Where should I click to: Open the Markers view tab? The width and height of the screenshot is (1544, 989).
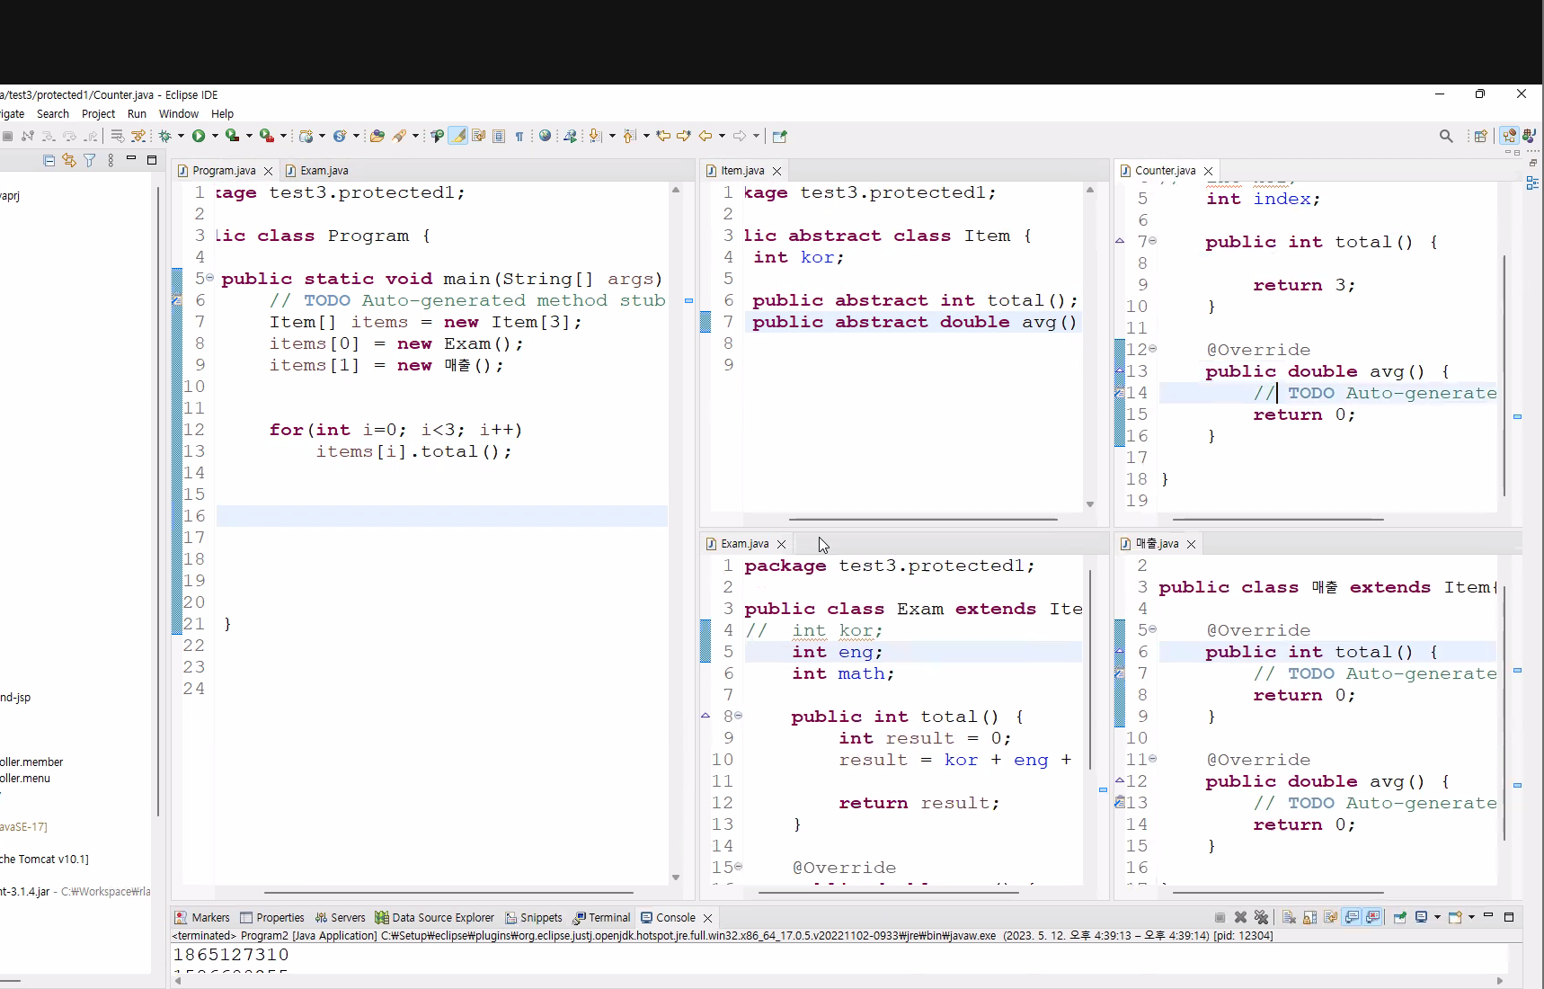click(x=203, y=917)
